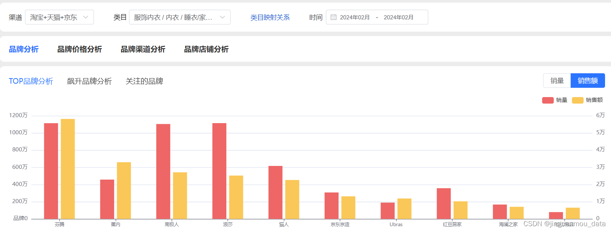Switch to the 品牌价格分析 tab

[x=79, y=49]
